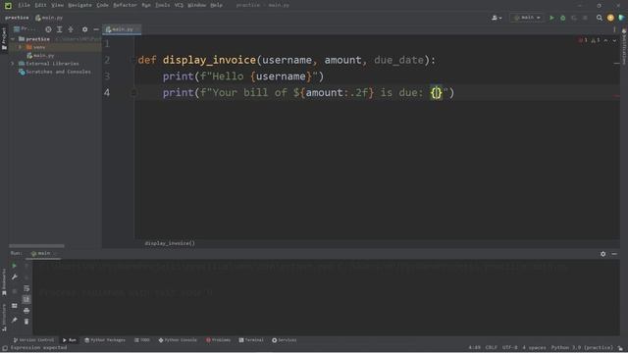The height and width of the screenshot is (353, 628).
Task: Open Terminal tool window
Action: pos(251,340)
